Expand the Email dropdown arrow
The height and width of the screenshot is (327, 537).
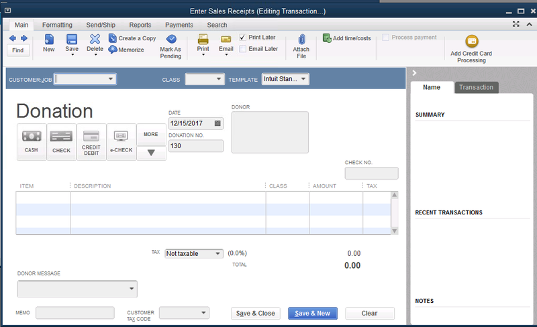coord(226,54)
